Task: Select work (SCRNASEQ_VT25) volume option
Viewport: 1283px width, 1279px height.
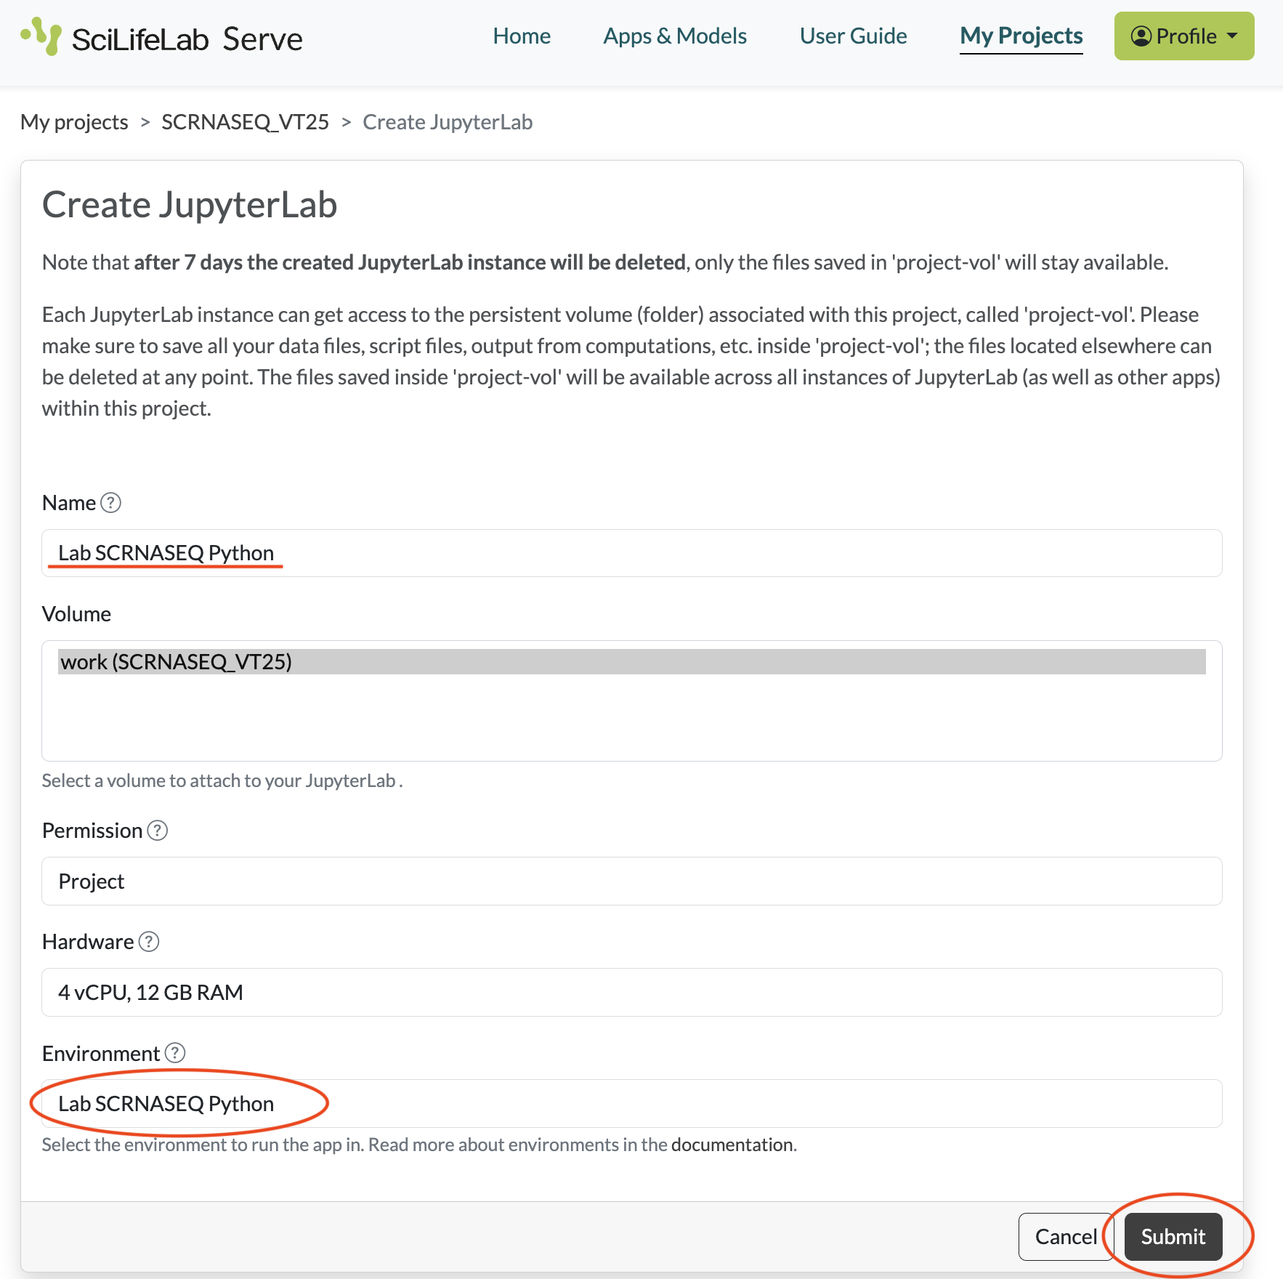Action: [x=631, y=662]
